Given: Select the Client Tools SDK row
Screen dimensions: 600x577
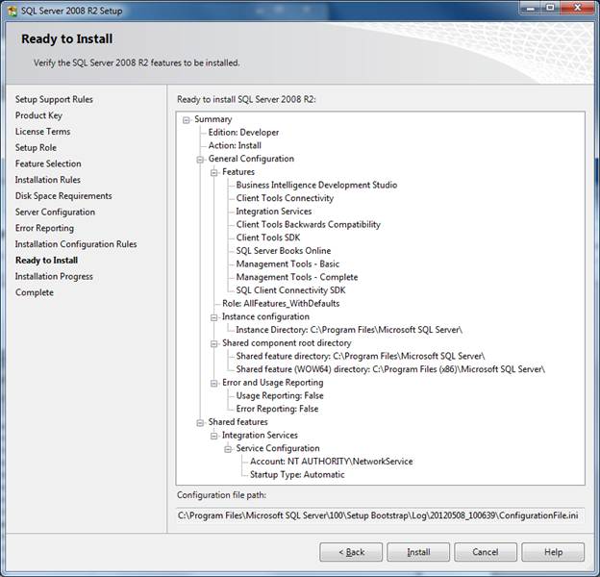Looking at the screenshot, I should pyautogui.click(x=268, y=238).
